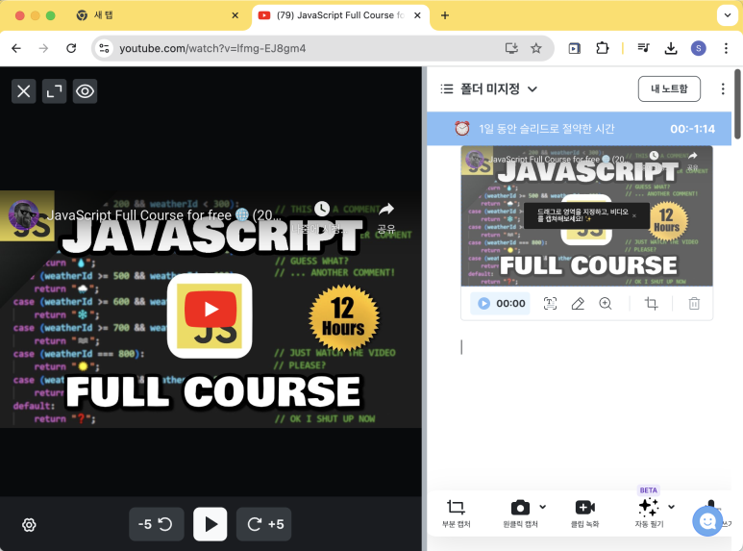The width and height of the screenshot is (743, 551).
Task: Open the note panel three-dot menu
Action: point(723,89)
